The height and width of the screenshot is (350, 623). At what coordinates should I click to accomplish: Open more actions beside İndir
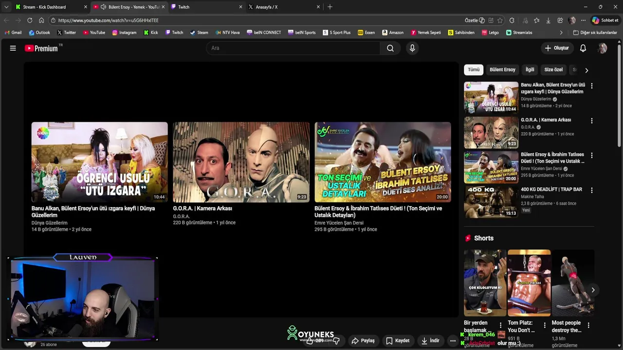point(453,341)
